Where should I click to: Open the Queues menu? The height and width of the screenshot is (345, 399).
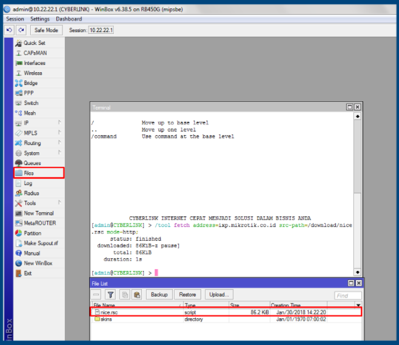39,163
